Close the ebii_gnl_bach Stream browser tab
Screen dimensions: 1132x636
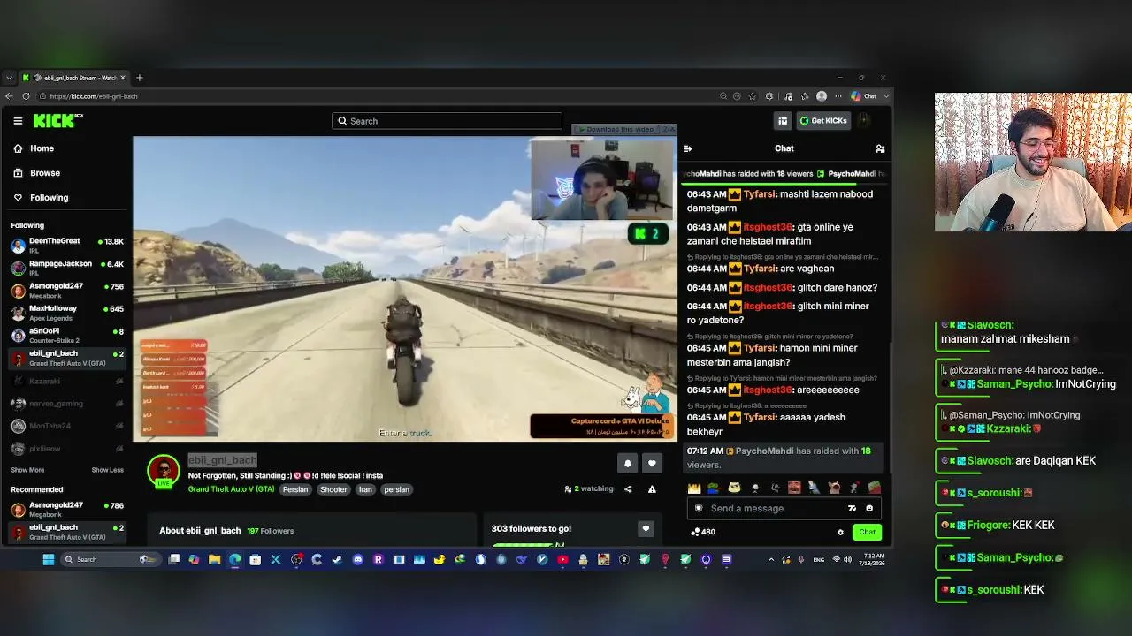point(123,78)
